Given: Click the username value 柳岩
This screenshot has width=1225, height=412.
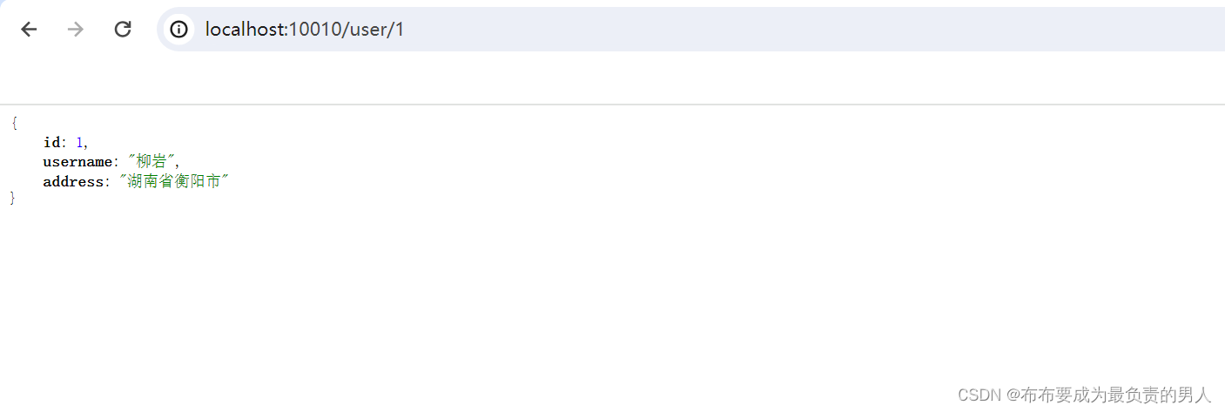Looking at the screenshot, I should point(151,162).
